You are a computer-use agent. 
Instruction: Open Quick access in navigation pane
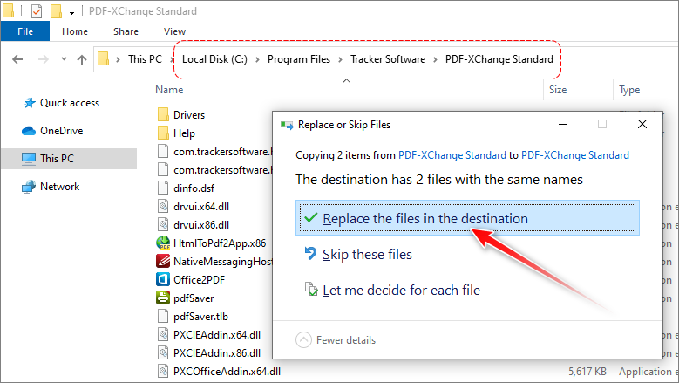(69, 103)
